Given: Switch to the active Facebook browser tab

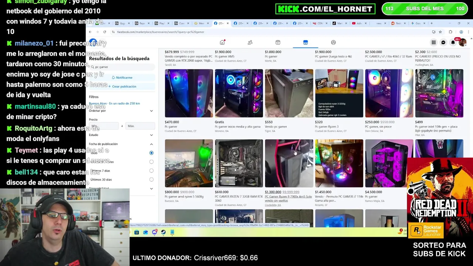Looking at the screenshot, I should [x=221, y=23].
